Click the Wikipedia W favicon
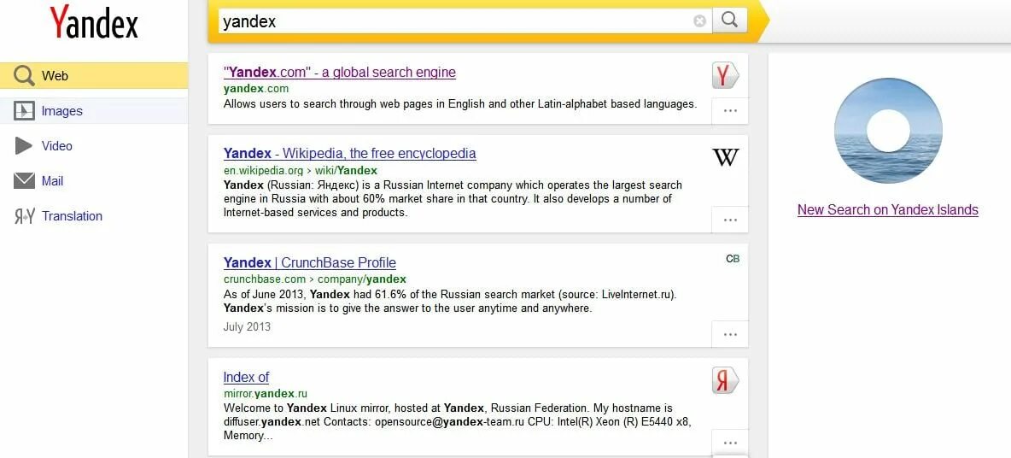Viewport: 1011px width, 458px height. pyautogui.click(x=725, y=156)
